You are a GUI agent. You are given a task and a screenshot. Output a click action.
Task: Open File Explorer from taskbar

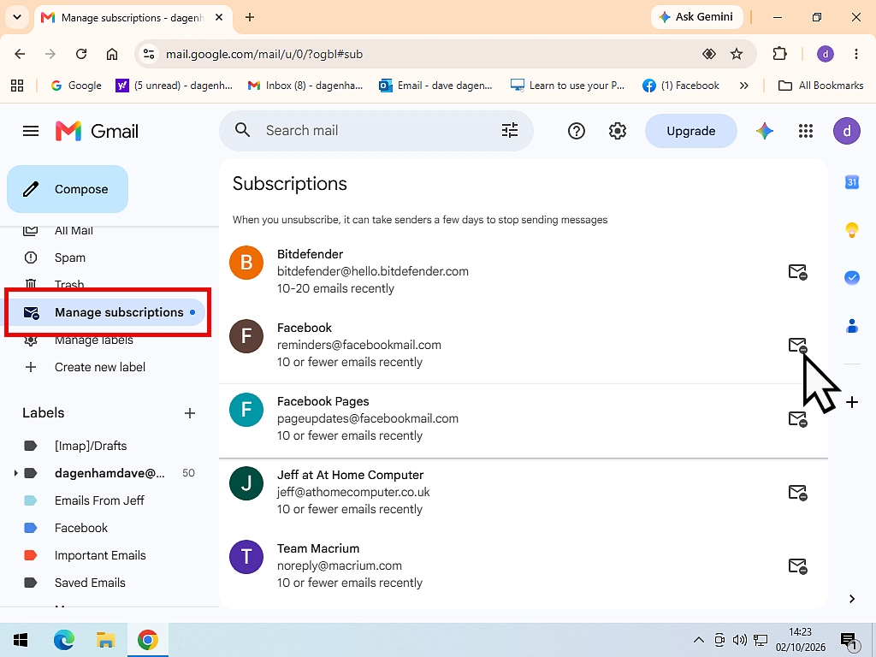point(105,640)
